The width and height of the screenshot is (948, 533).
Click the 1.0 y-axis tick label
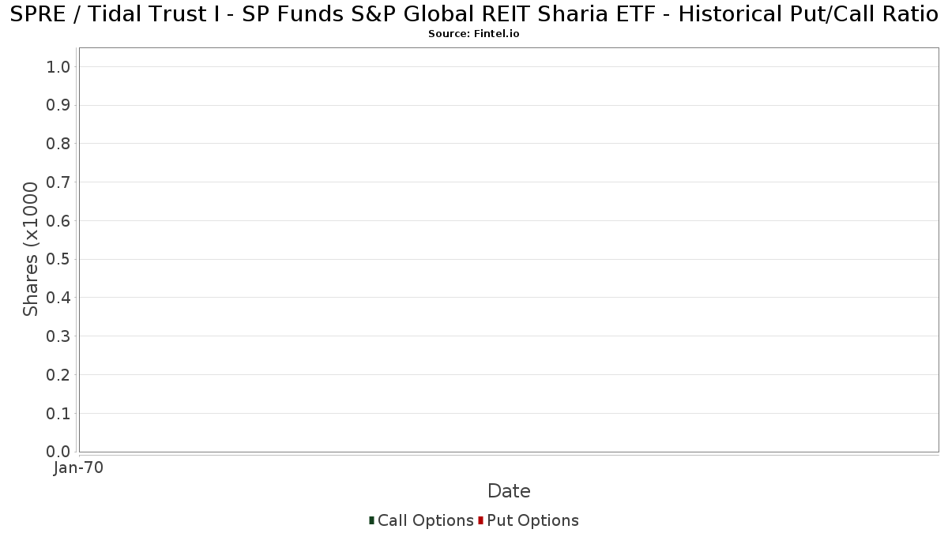59,67
